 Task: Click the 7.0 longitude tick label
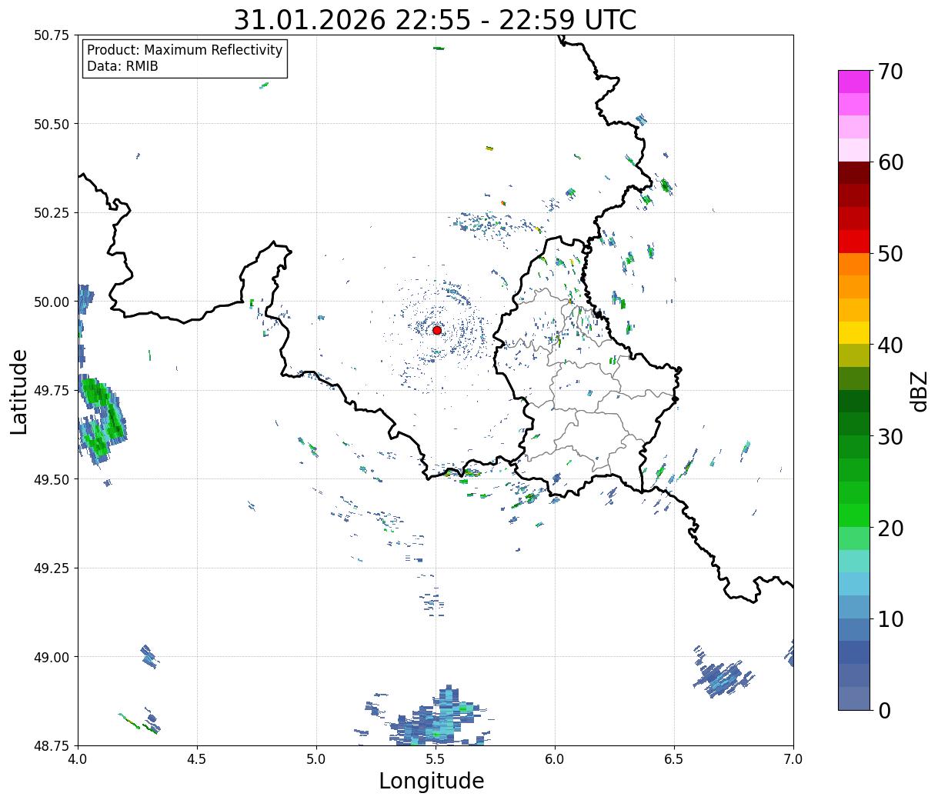point(793,759)
